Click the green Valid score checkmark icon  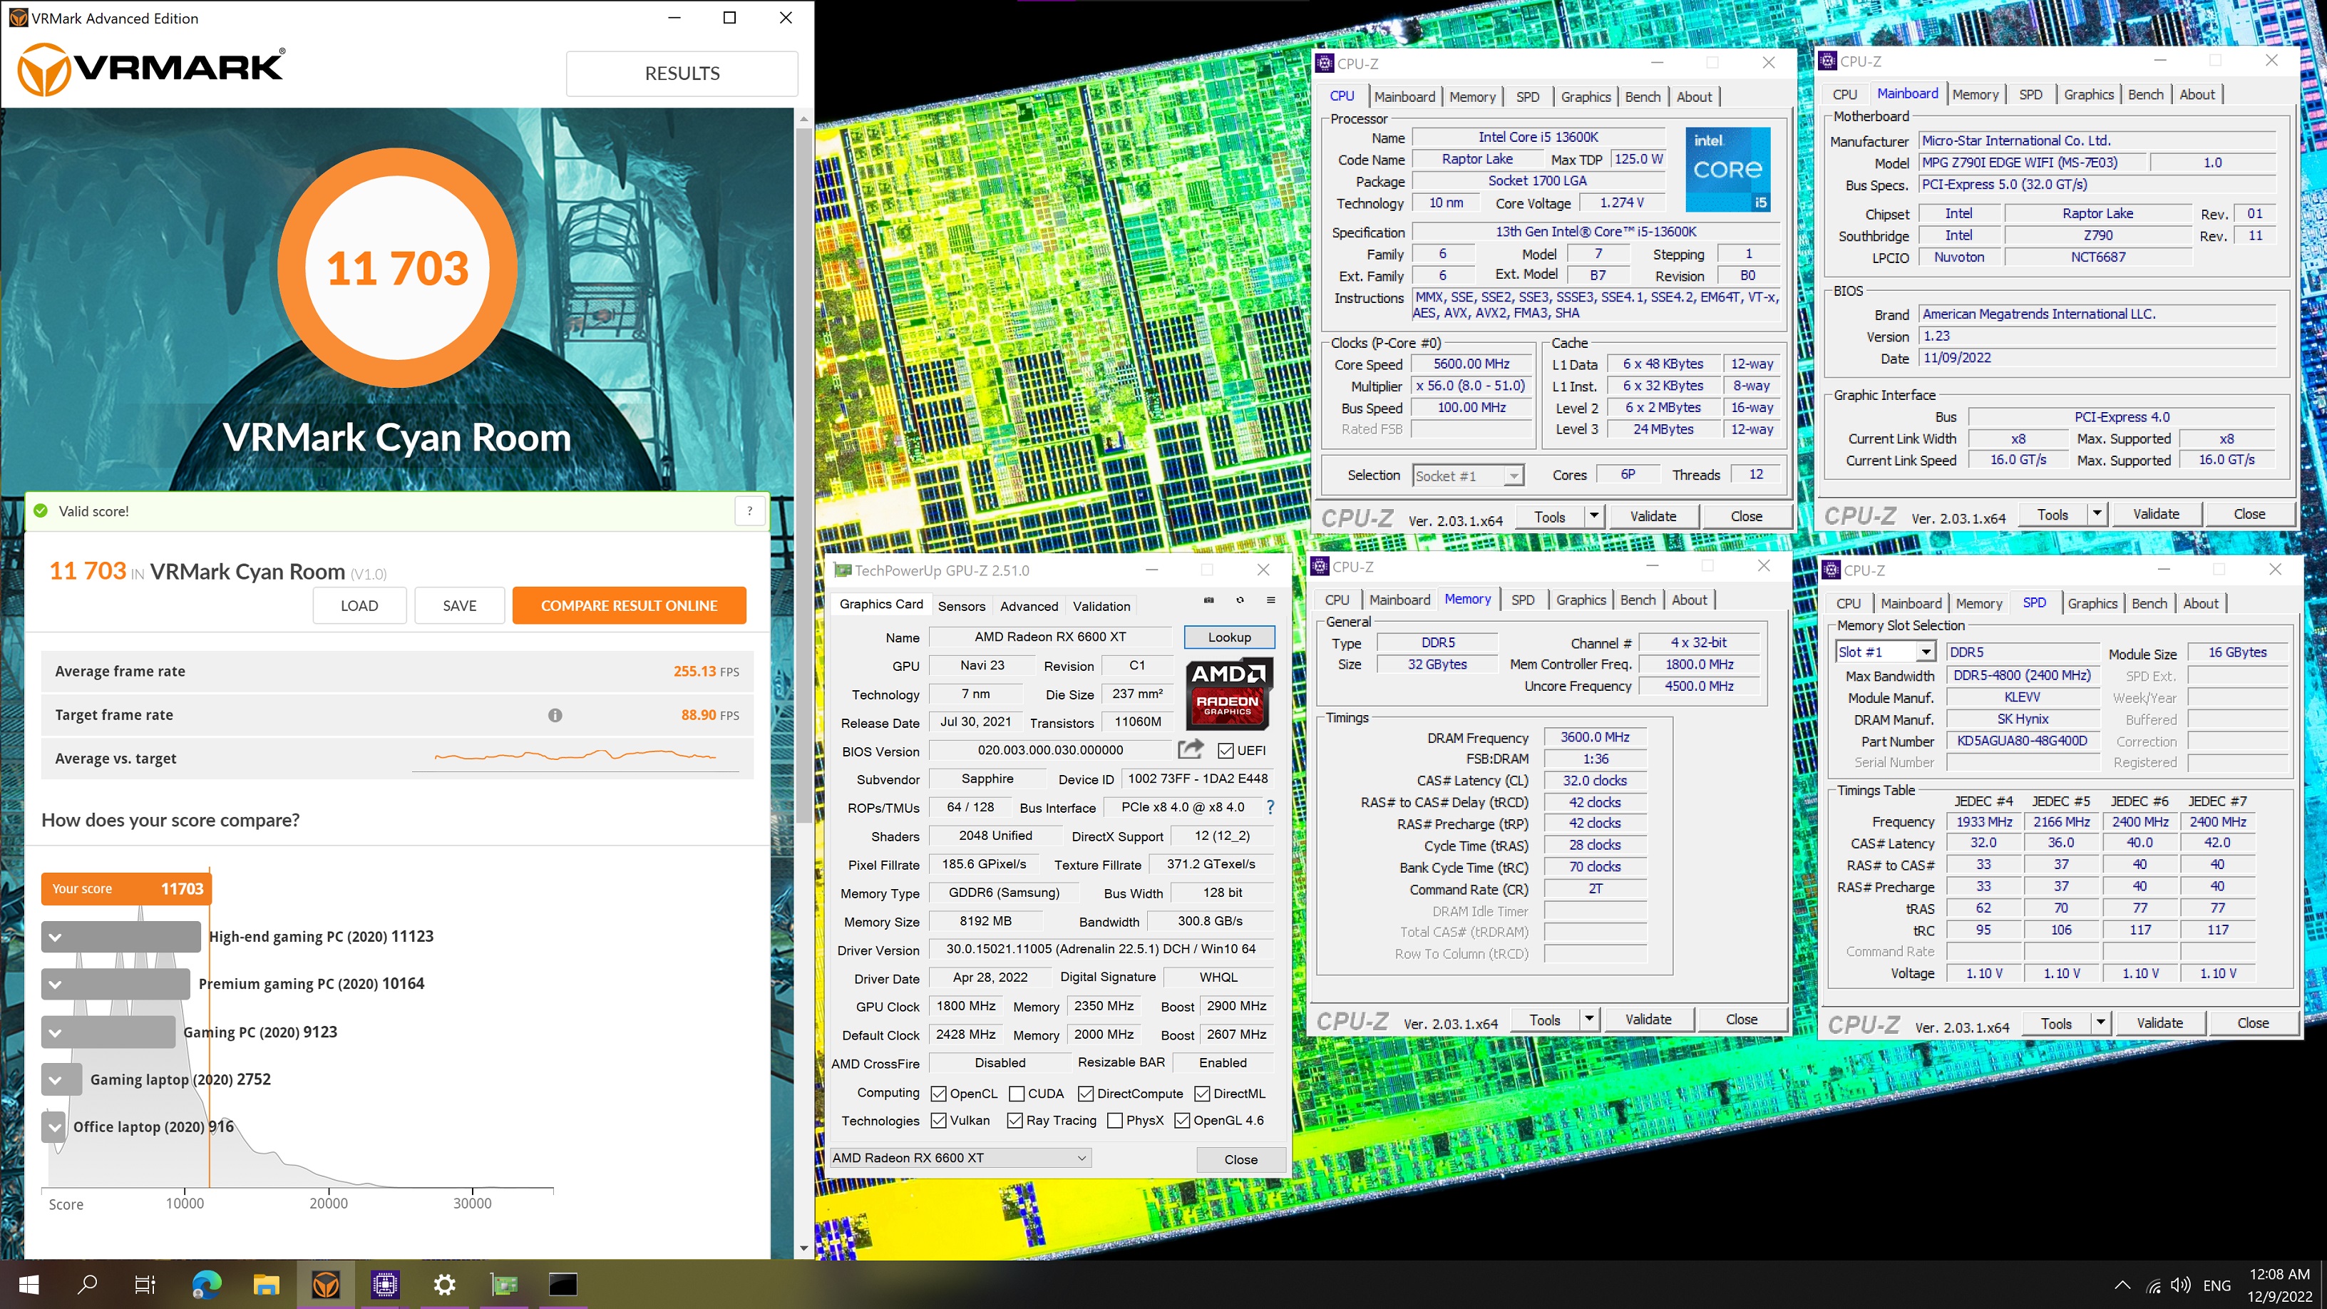(x=41, y=511)
